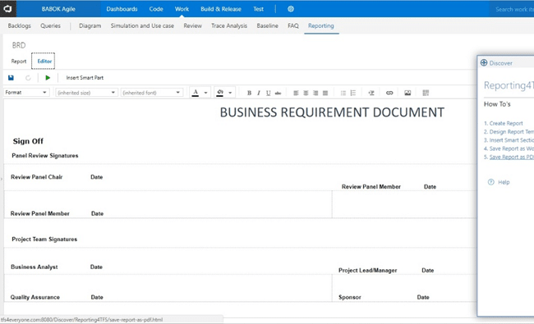
Task: Save the report with the floppy disk icon
Action: [11, 78]
